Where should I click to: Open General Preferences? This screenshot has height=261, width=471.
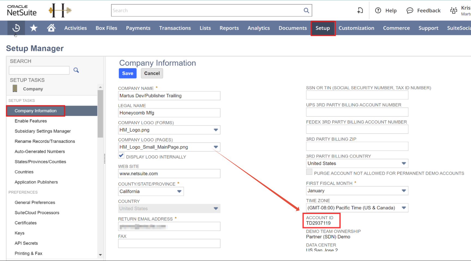pos(35,202)
